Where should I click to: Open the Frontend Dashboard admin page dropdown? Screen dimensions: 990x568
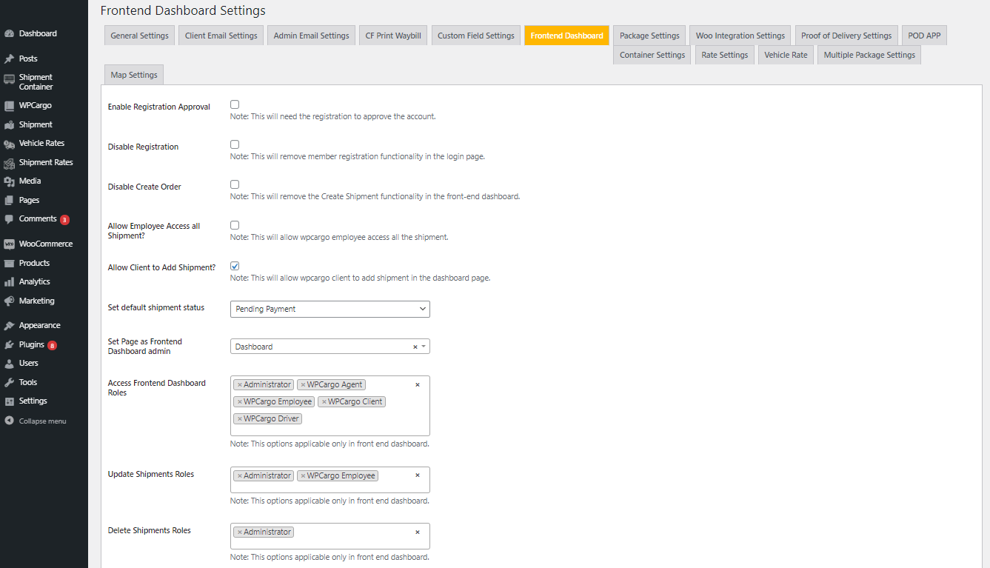click(x=330, y=347)
